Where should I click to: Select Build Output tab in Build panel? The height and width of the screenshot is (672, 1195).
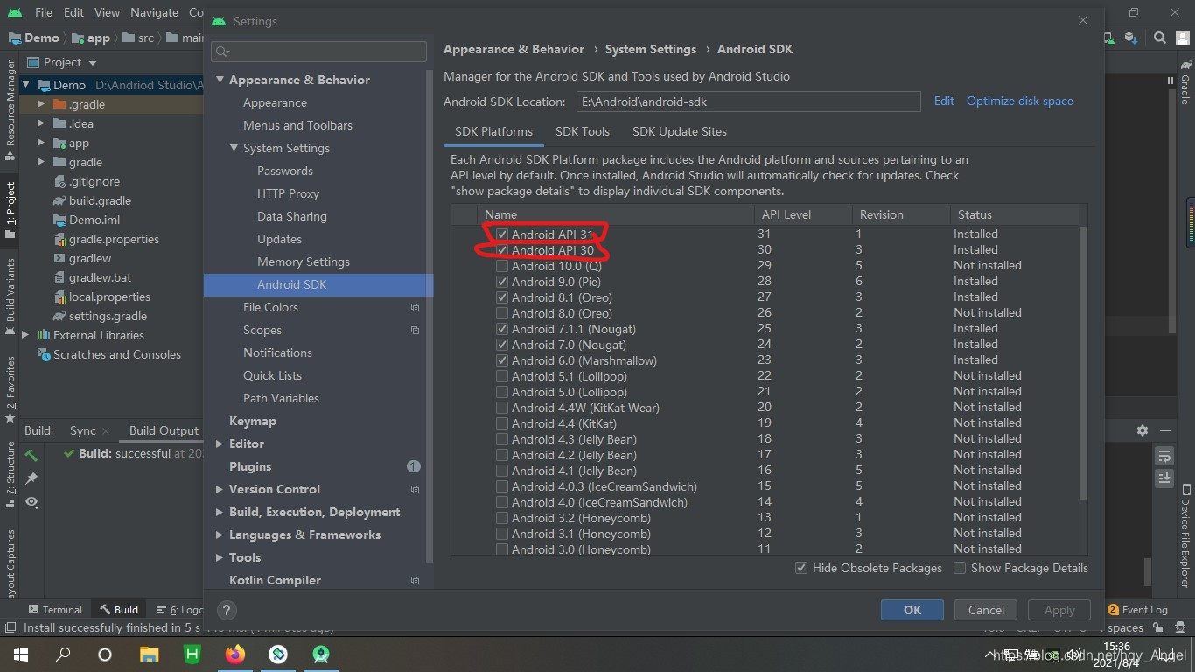point(164,430)
